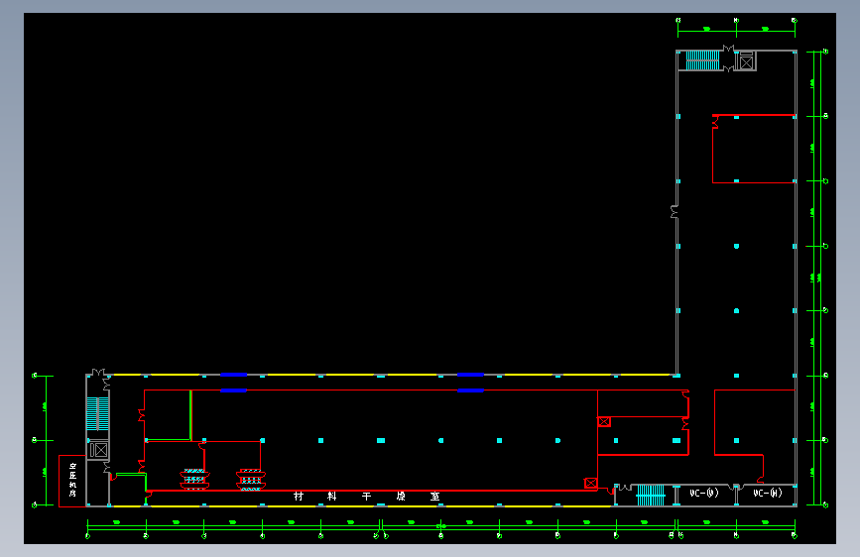Click the VC-(H) room label
The image size is (860, 557).
point(768,493)
